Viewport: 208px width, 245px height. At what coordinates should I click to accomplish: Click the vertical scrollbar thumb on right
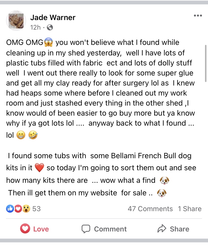coord(206,63)
